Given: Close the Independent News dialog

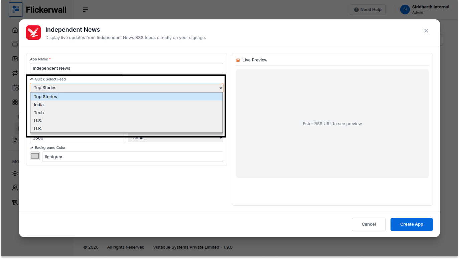Looking at the screenshot, I should (x=426, y=31).
